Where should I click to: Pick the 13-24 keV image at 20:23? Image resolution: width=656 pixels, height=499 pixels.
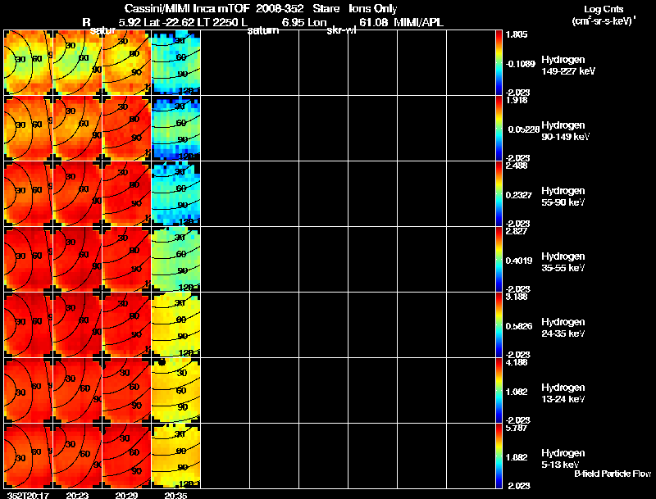pos(77,390)
